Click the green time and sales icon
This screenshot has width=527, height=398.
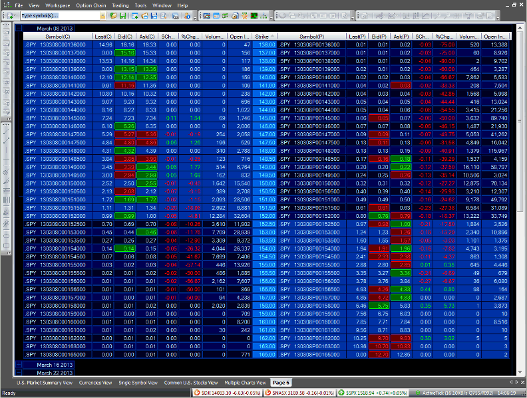click(225, 16)
